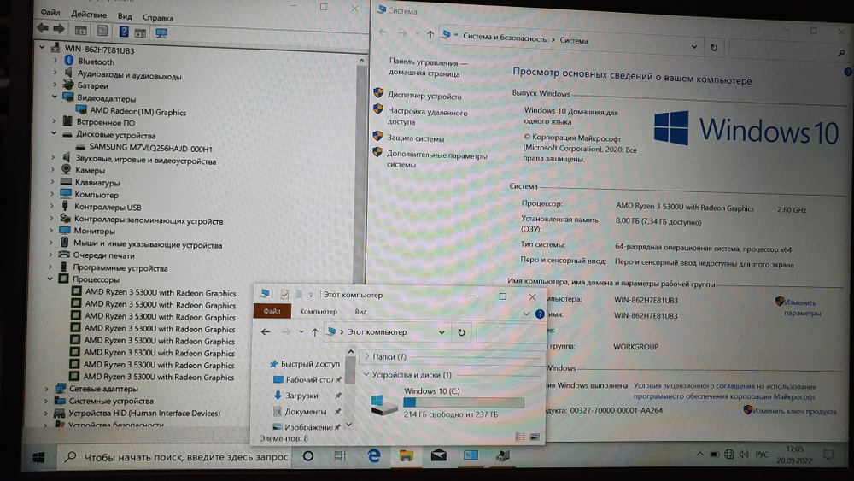
Task: Click up arrow in Этот компьютер window
Action: [x=314, y=331]
